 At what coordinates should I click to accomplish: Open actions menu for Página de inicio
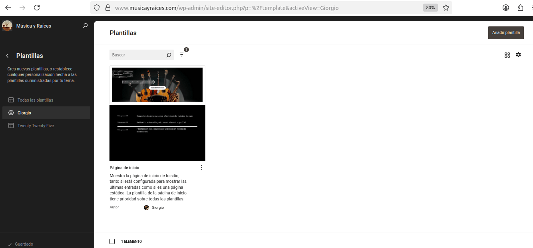click(x=201, y=168)
